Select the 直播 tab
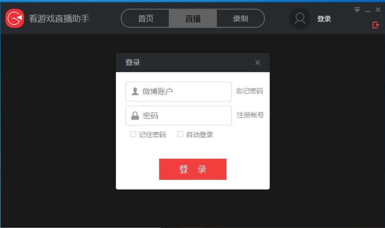 tap(193, 19)
